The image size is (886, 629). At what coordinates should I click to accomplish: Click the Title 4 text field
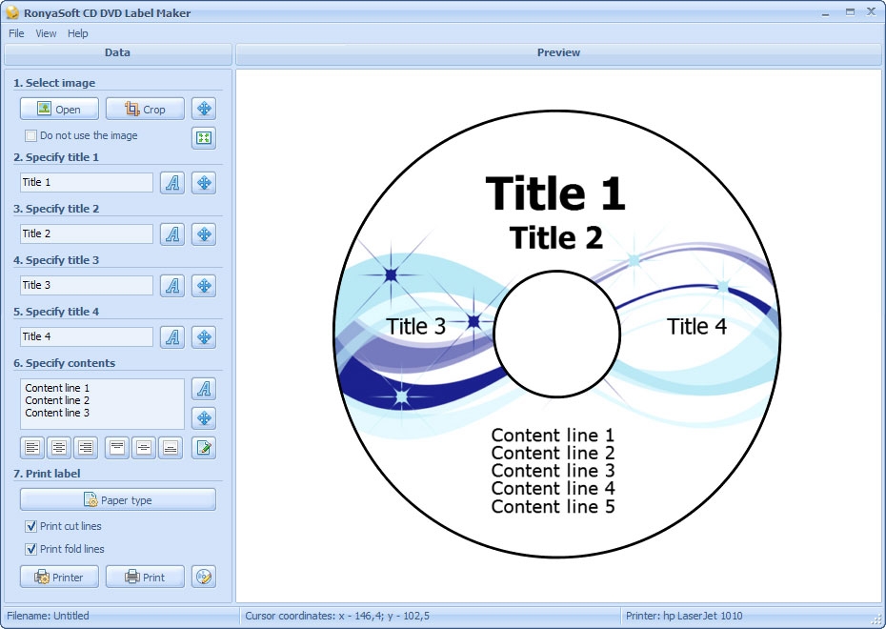click(x=87, y=336)
